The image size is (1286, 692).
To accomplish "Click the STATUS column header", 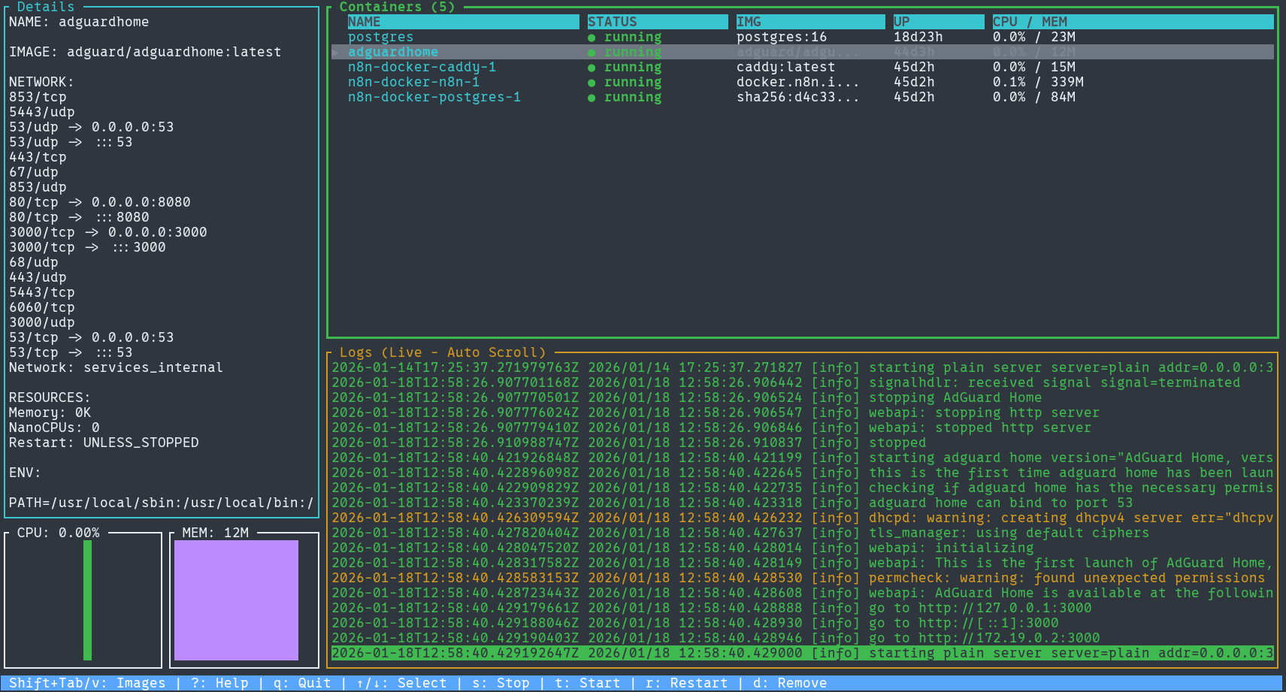I will click(x=612, y=22).
